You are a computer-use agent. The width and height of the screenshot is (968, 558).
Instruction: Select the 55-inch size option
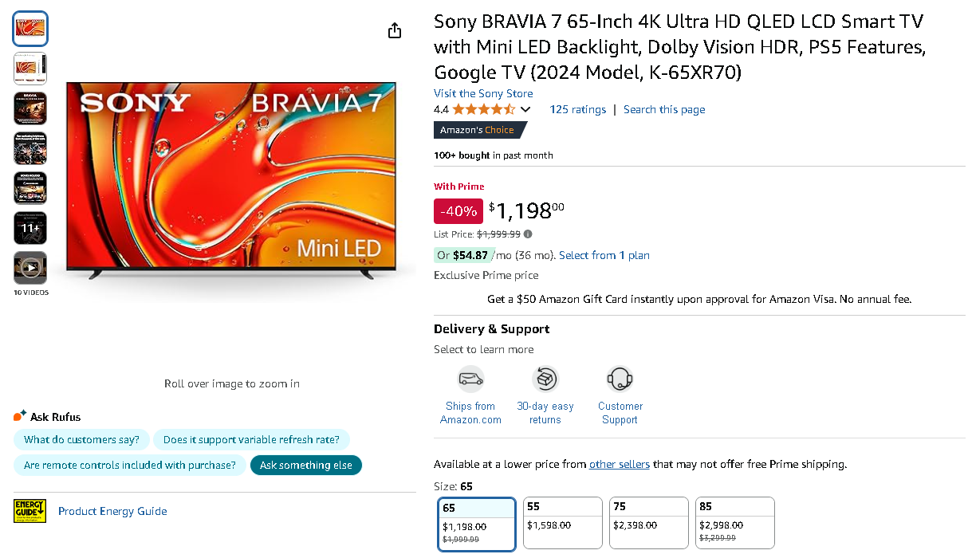click(x=562, y=522)
